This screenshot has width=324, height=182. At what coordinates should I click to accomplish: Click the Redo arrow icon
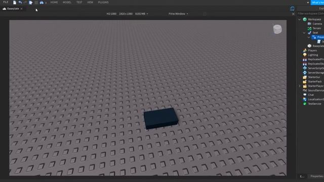pyautogui.click(x=25, y=3)
